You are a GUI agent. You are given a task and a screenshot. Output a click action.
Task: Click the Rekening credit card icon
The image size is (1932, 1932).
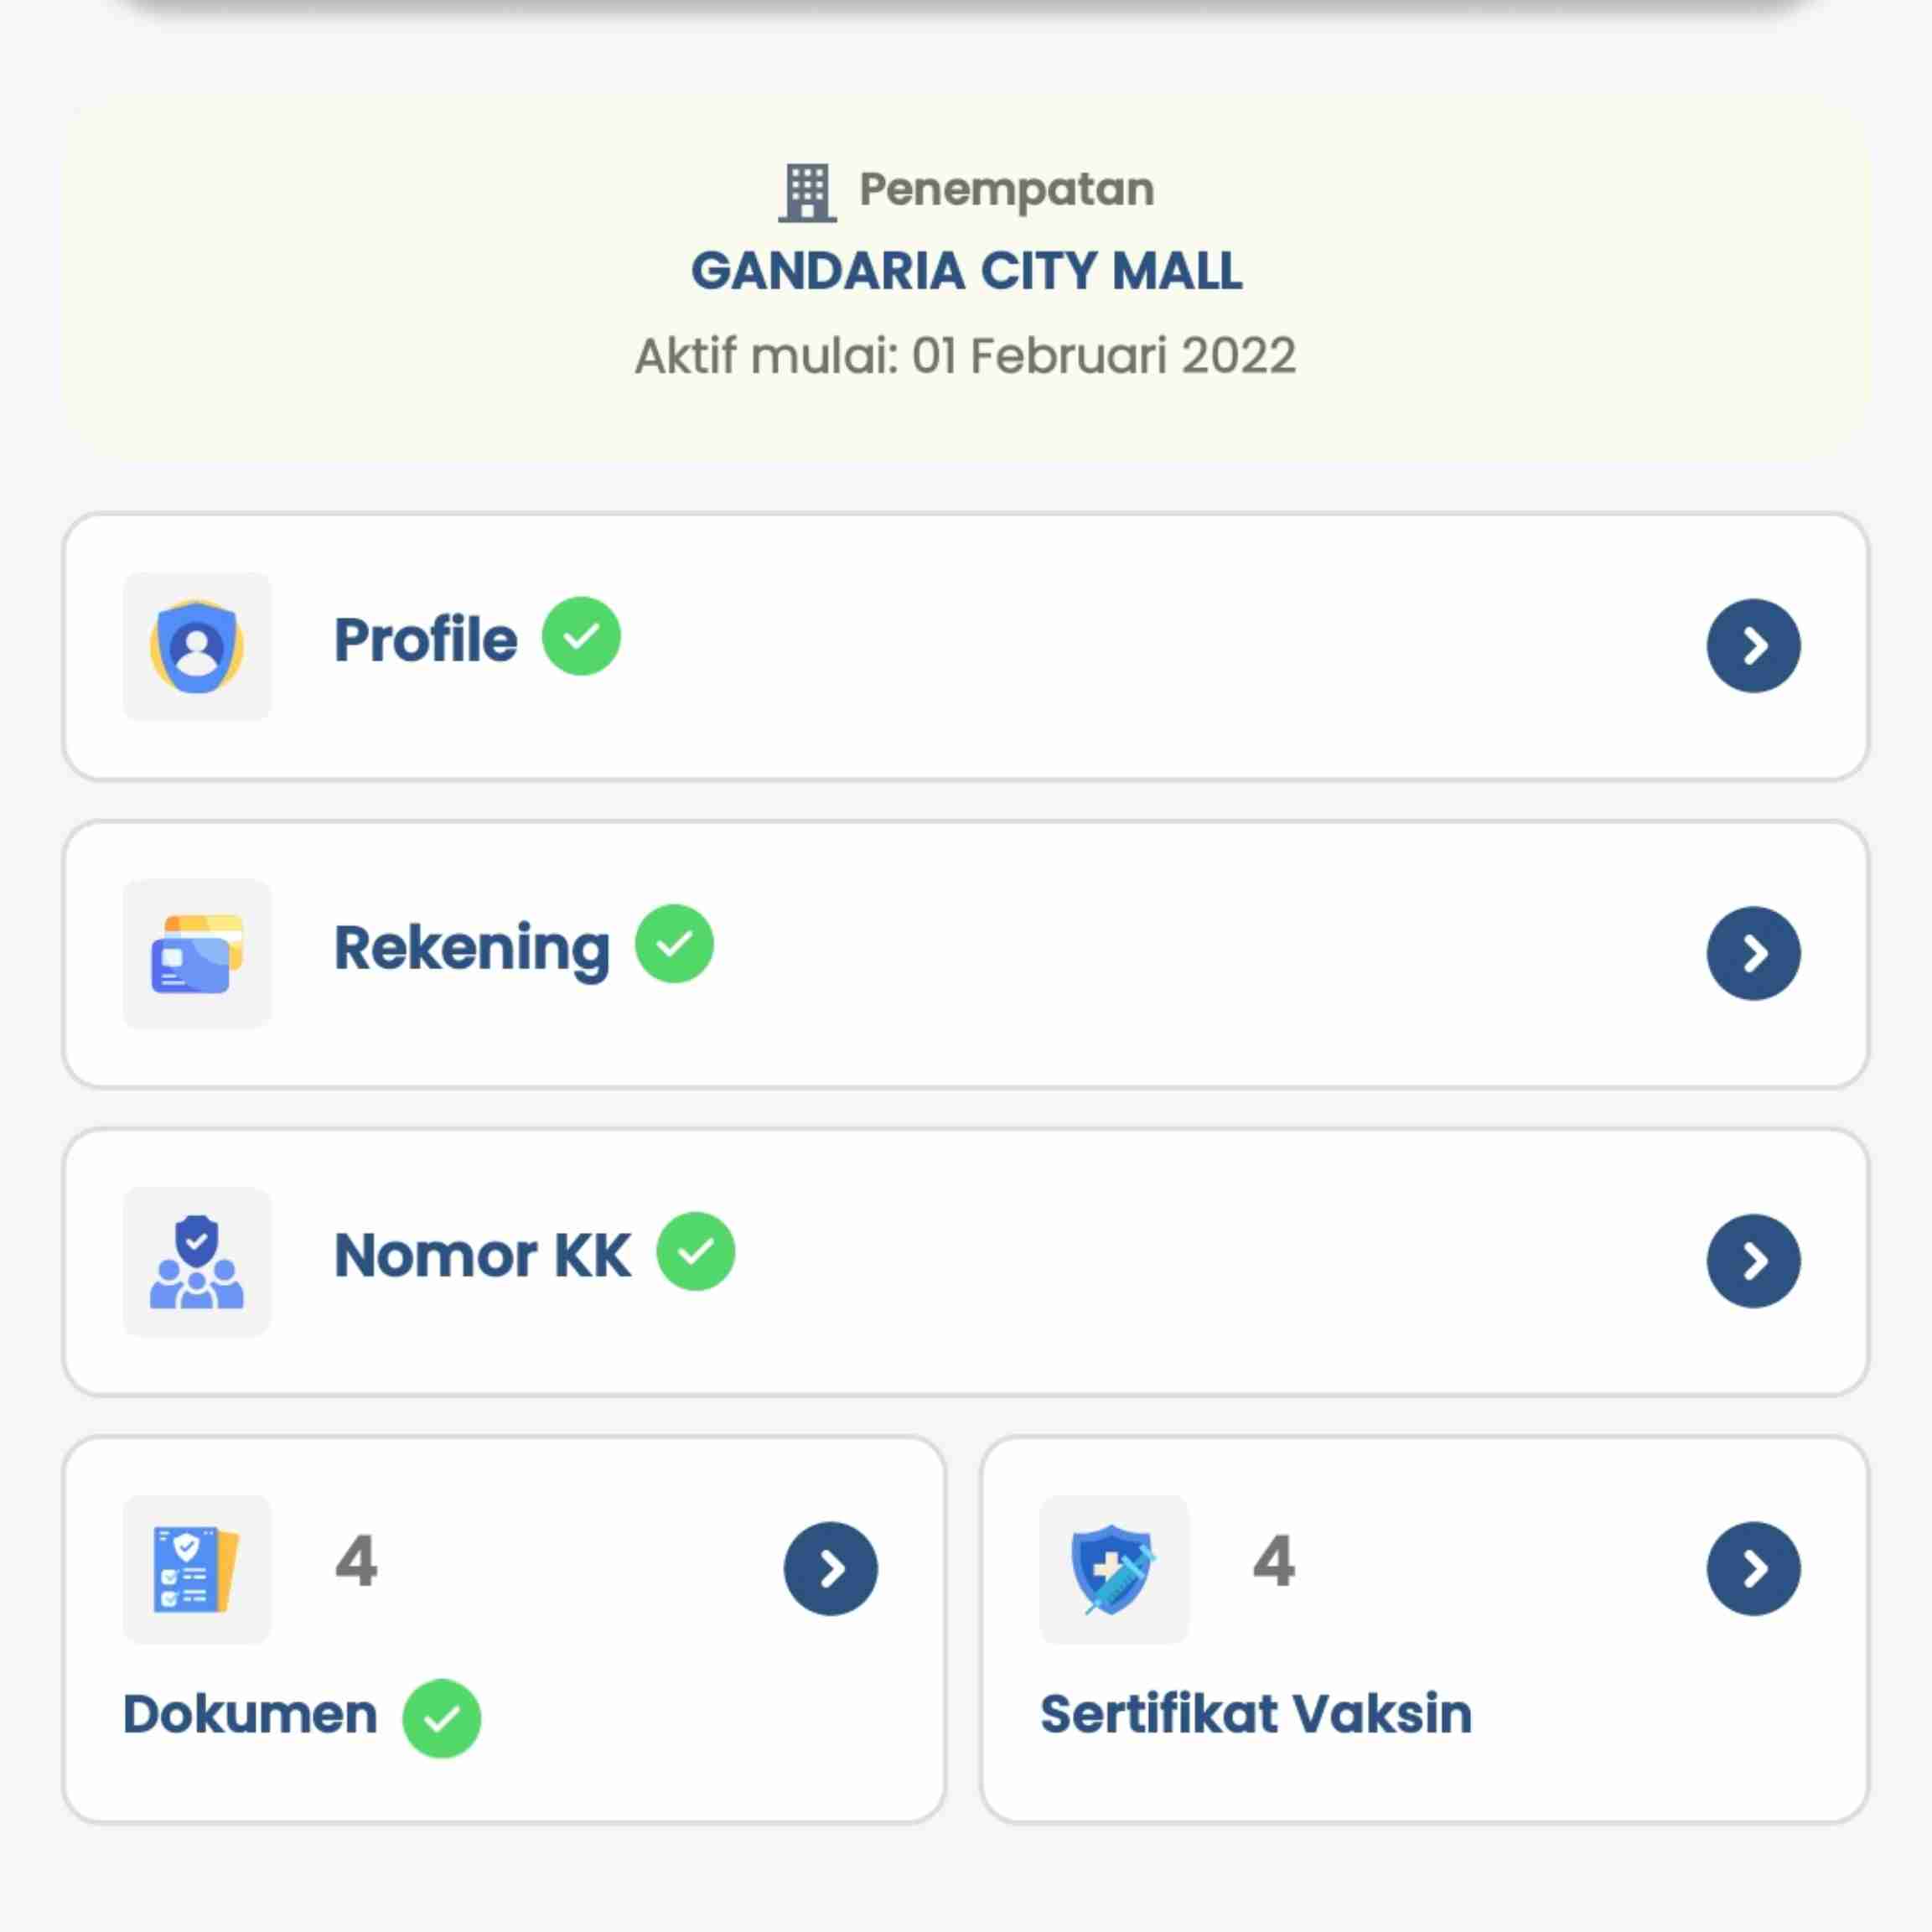(x=197, y=954)
